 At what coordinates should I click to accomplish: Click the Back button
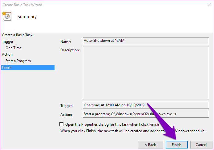tap(150, 144)
